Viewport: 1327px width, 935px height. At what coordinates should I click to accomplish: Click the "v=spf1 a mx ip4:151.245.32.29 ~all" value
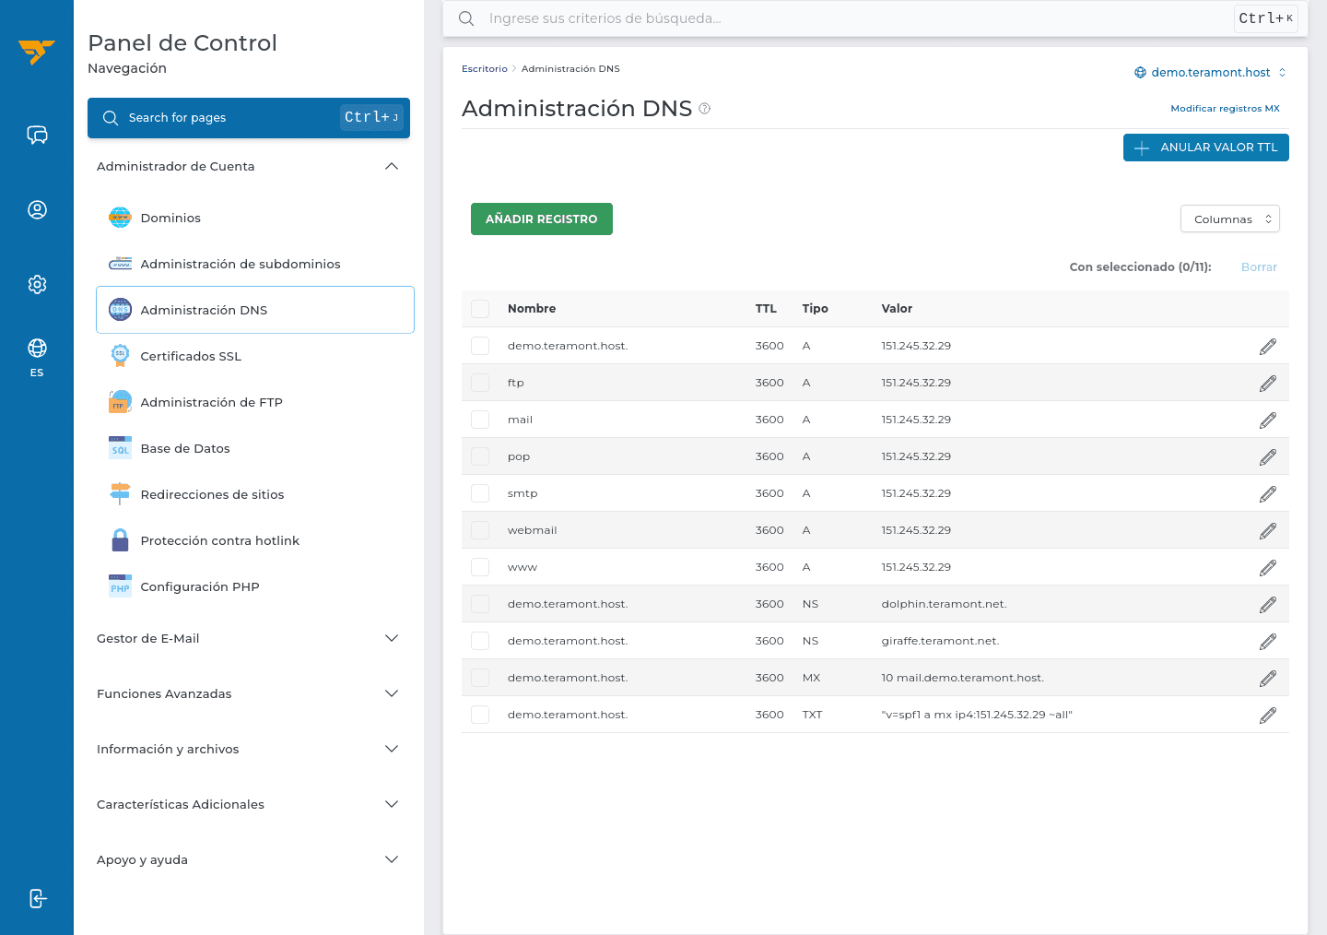[977, 715]
